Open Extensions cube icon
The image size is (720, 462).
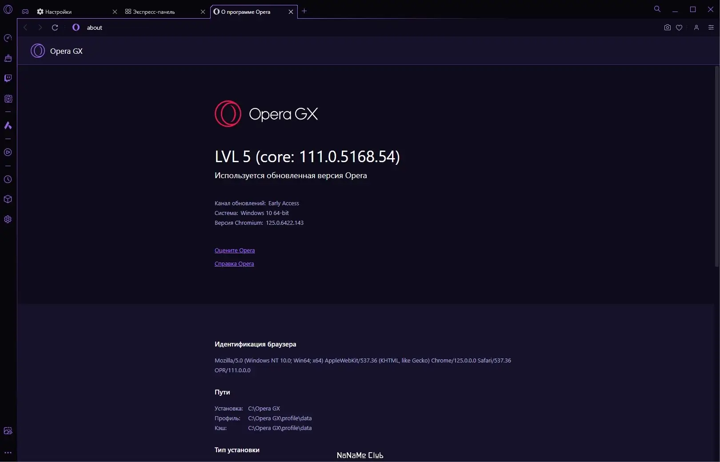click(8, 199)
